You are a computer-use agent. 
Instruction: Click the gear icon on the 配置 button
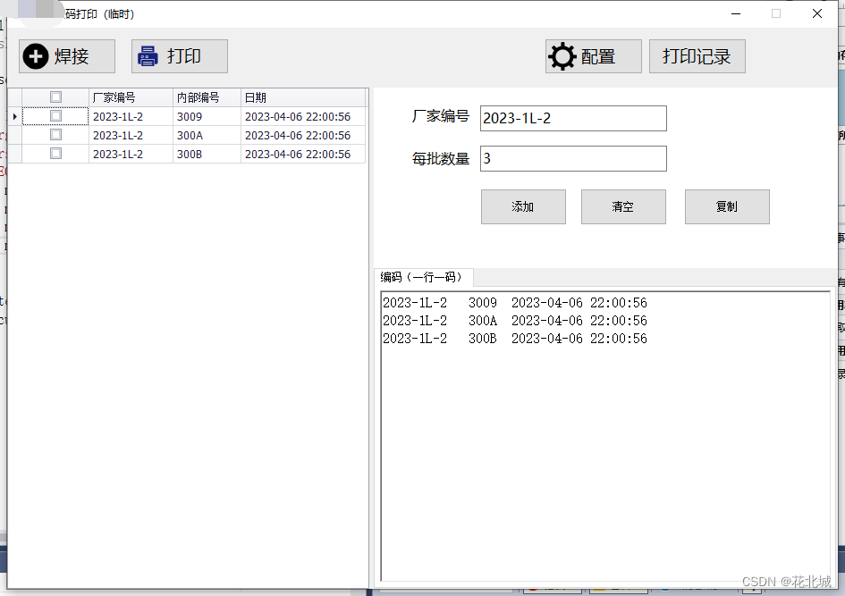(562, 55)
